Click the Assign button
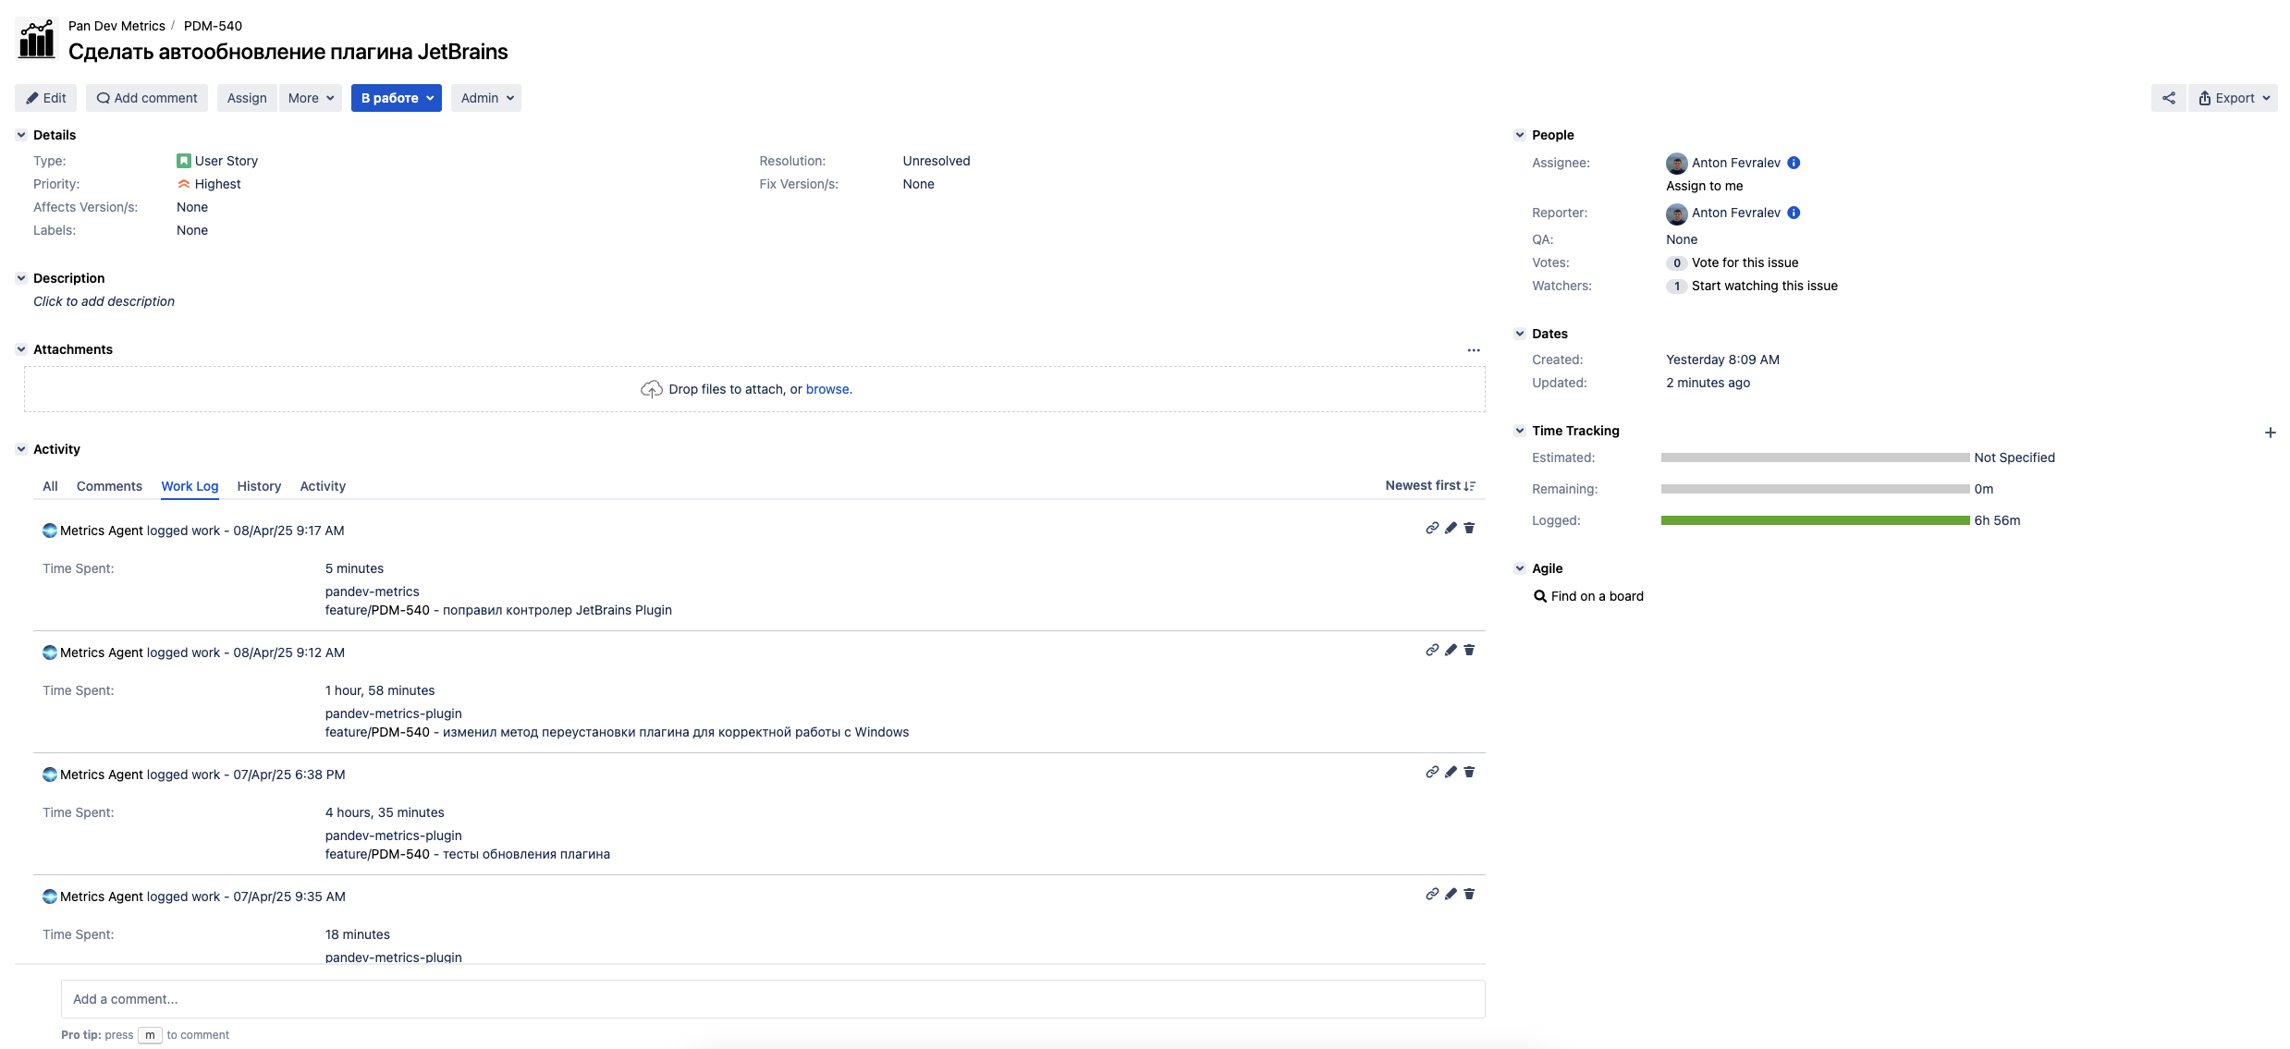Screen dimensions: 2290x1049 pyautogui.click(x=247, y=98)
